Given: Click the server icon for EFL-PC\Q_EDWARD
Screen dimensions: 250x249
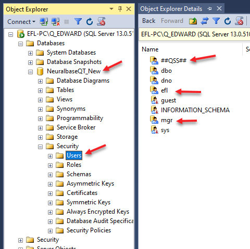Looking at the screenshot, I should pyautogui.click(x=21, y=34).
